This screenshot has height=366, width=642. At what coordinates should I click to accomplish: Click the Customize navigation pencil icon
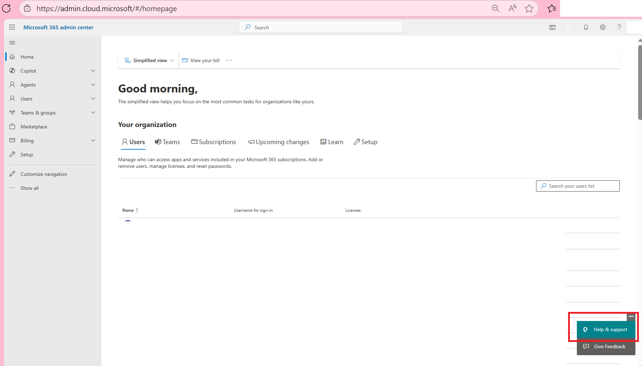pyautogui.click(x=12, y=174)
